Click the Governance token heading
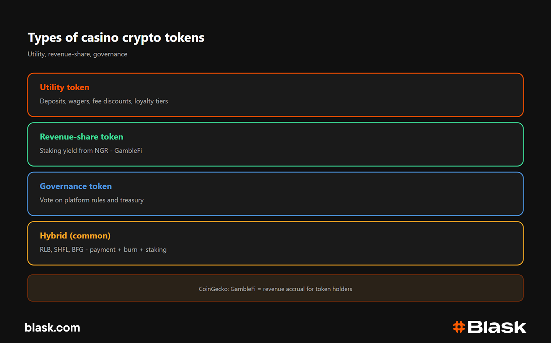The width and height of the screenshot is (551, 343). click(x=76, y=186)
